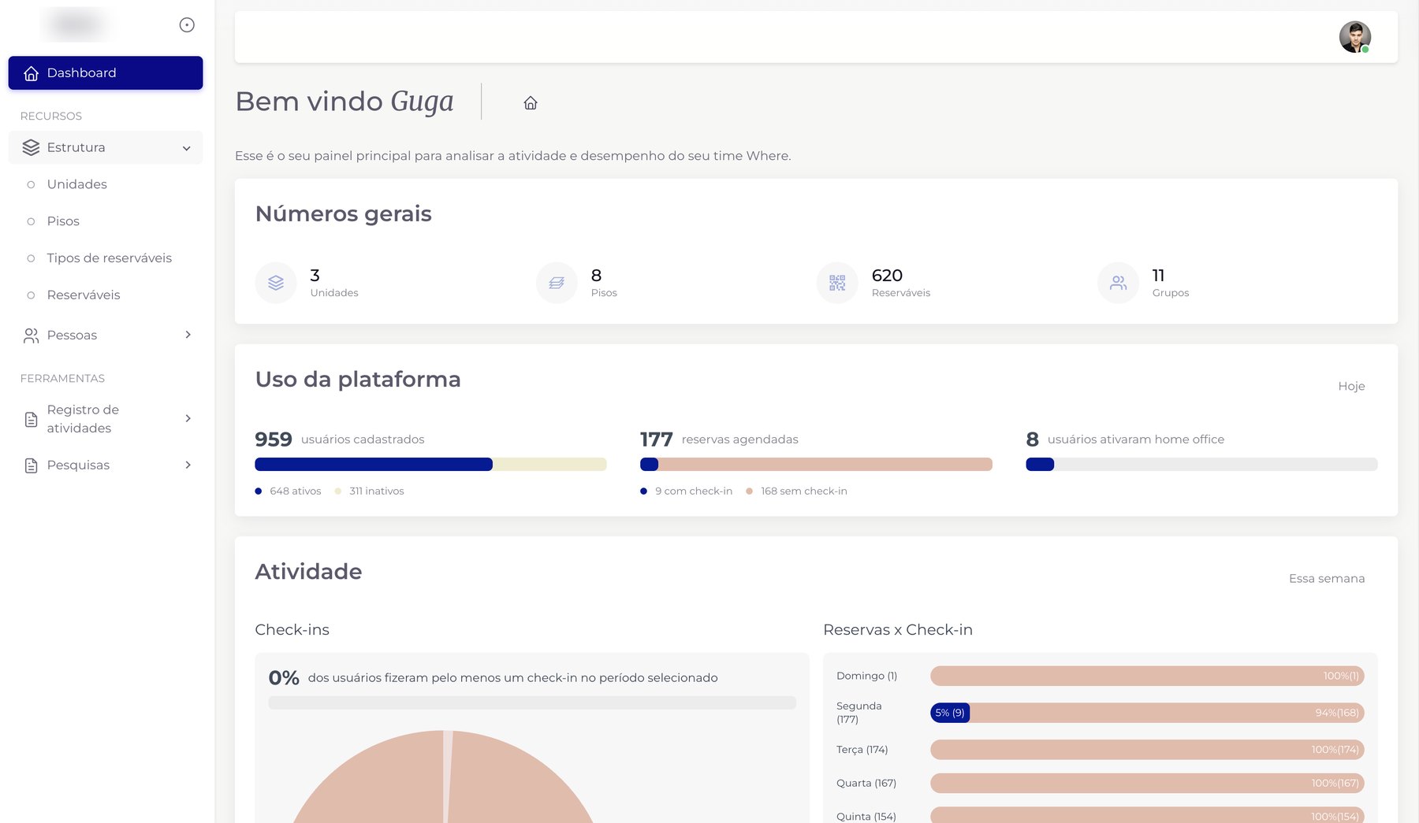The width and height of the screenshot is (1419, 823).
Task: Click the '11' Grupos count
Action: tap(1158, 276)
